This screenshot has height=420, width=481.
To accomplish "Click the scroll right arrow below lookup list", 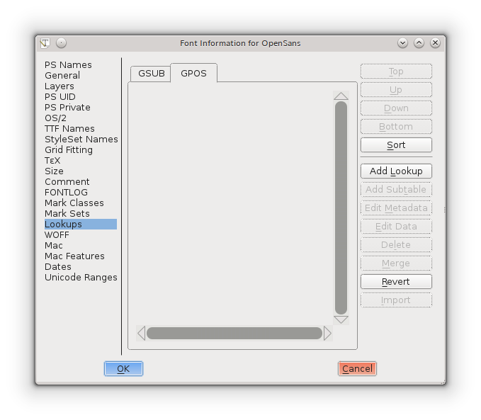I will pyautogui.click(x=327, y=333).
